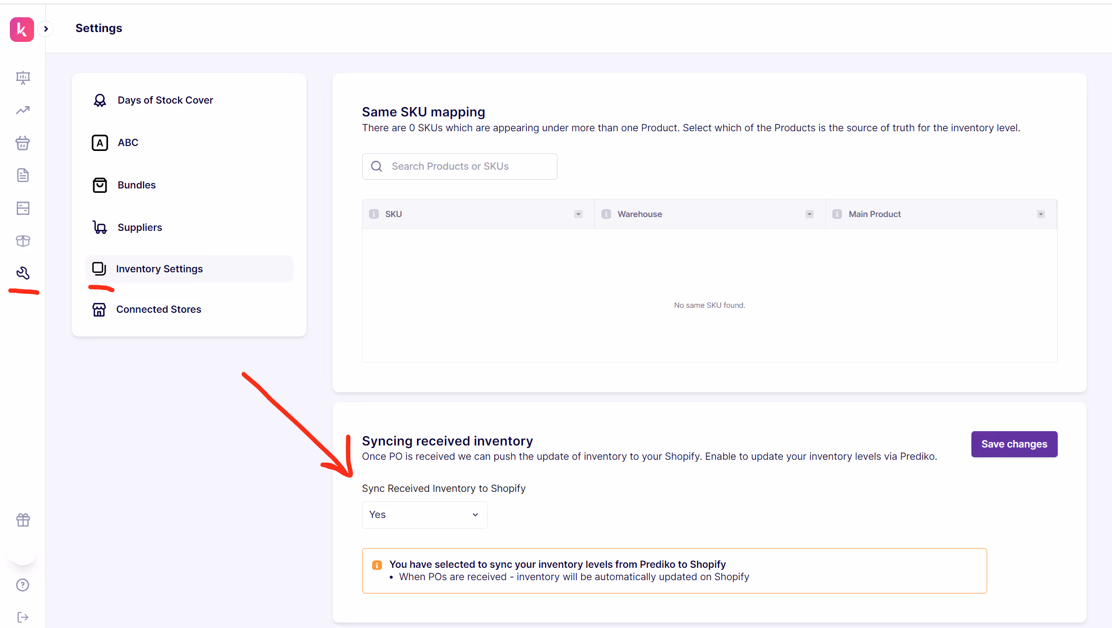Screen dimensions: 1112x628
Task: Select the Suppliers settings section
Action: 140,227
